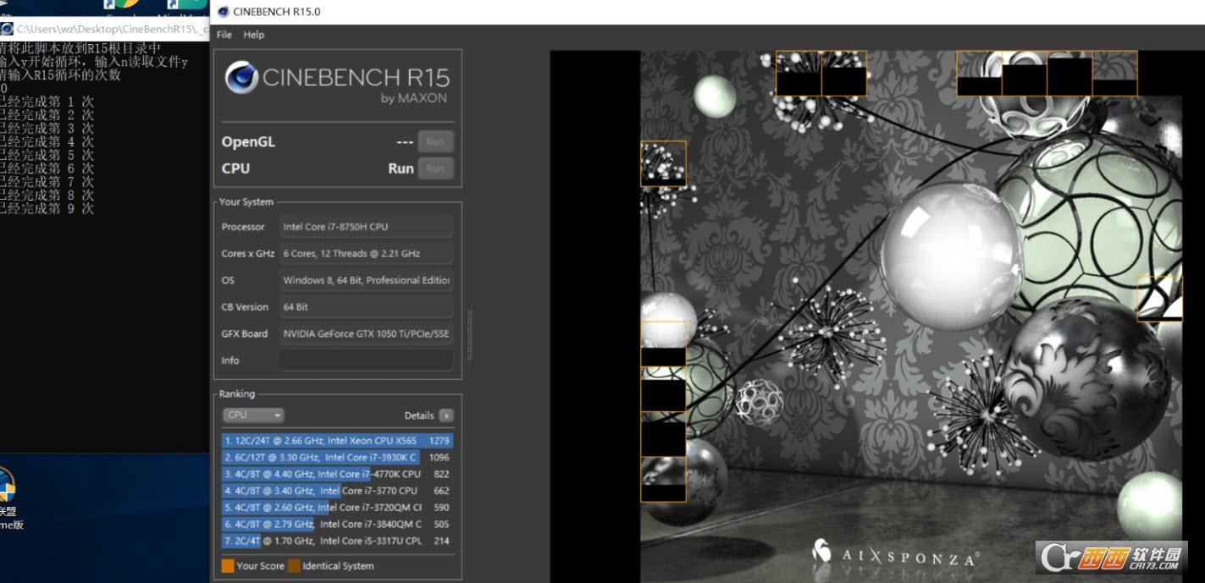Open the Help menu in Cinebench
This screenshot has height=583, width=1205.
click(x=254, y=35)
